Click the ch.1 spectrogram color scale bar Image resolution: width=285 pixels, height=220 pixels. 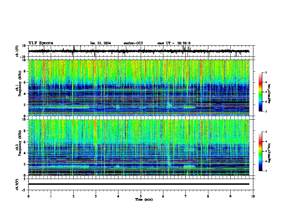(x=261, y=92)
